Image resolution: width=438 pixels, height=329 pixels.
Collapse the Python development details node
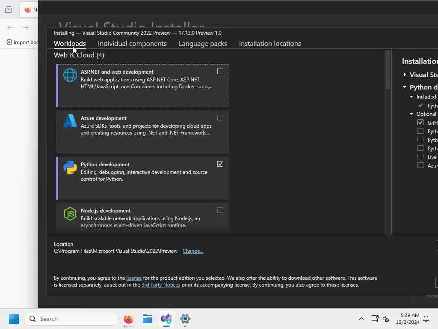tap(405, 87)
